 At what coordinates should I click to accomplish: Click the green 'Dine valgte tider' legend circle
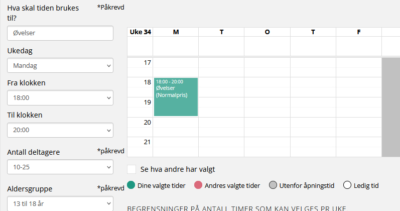pos(131,185)
